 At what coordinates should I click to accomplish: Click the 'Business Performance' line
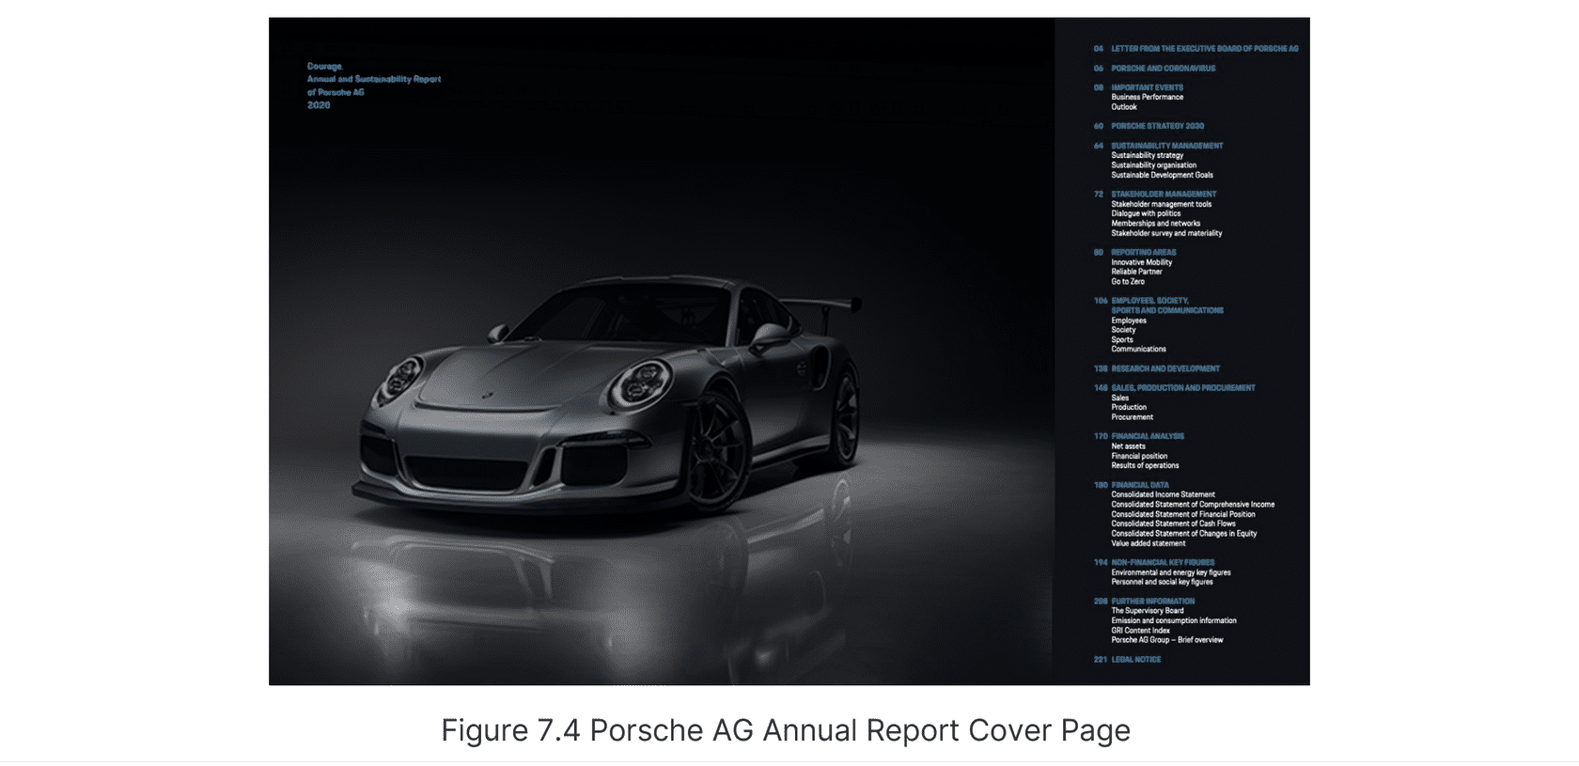1148,97
